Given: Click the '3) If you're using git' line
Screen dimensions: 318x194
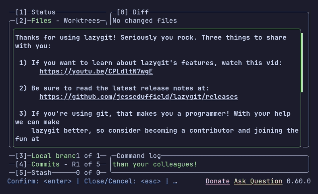Looking at the screenshot, I should coord(155,114).
